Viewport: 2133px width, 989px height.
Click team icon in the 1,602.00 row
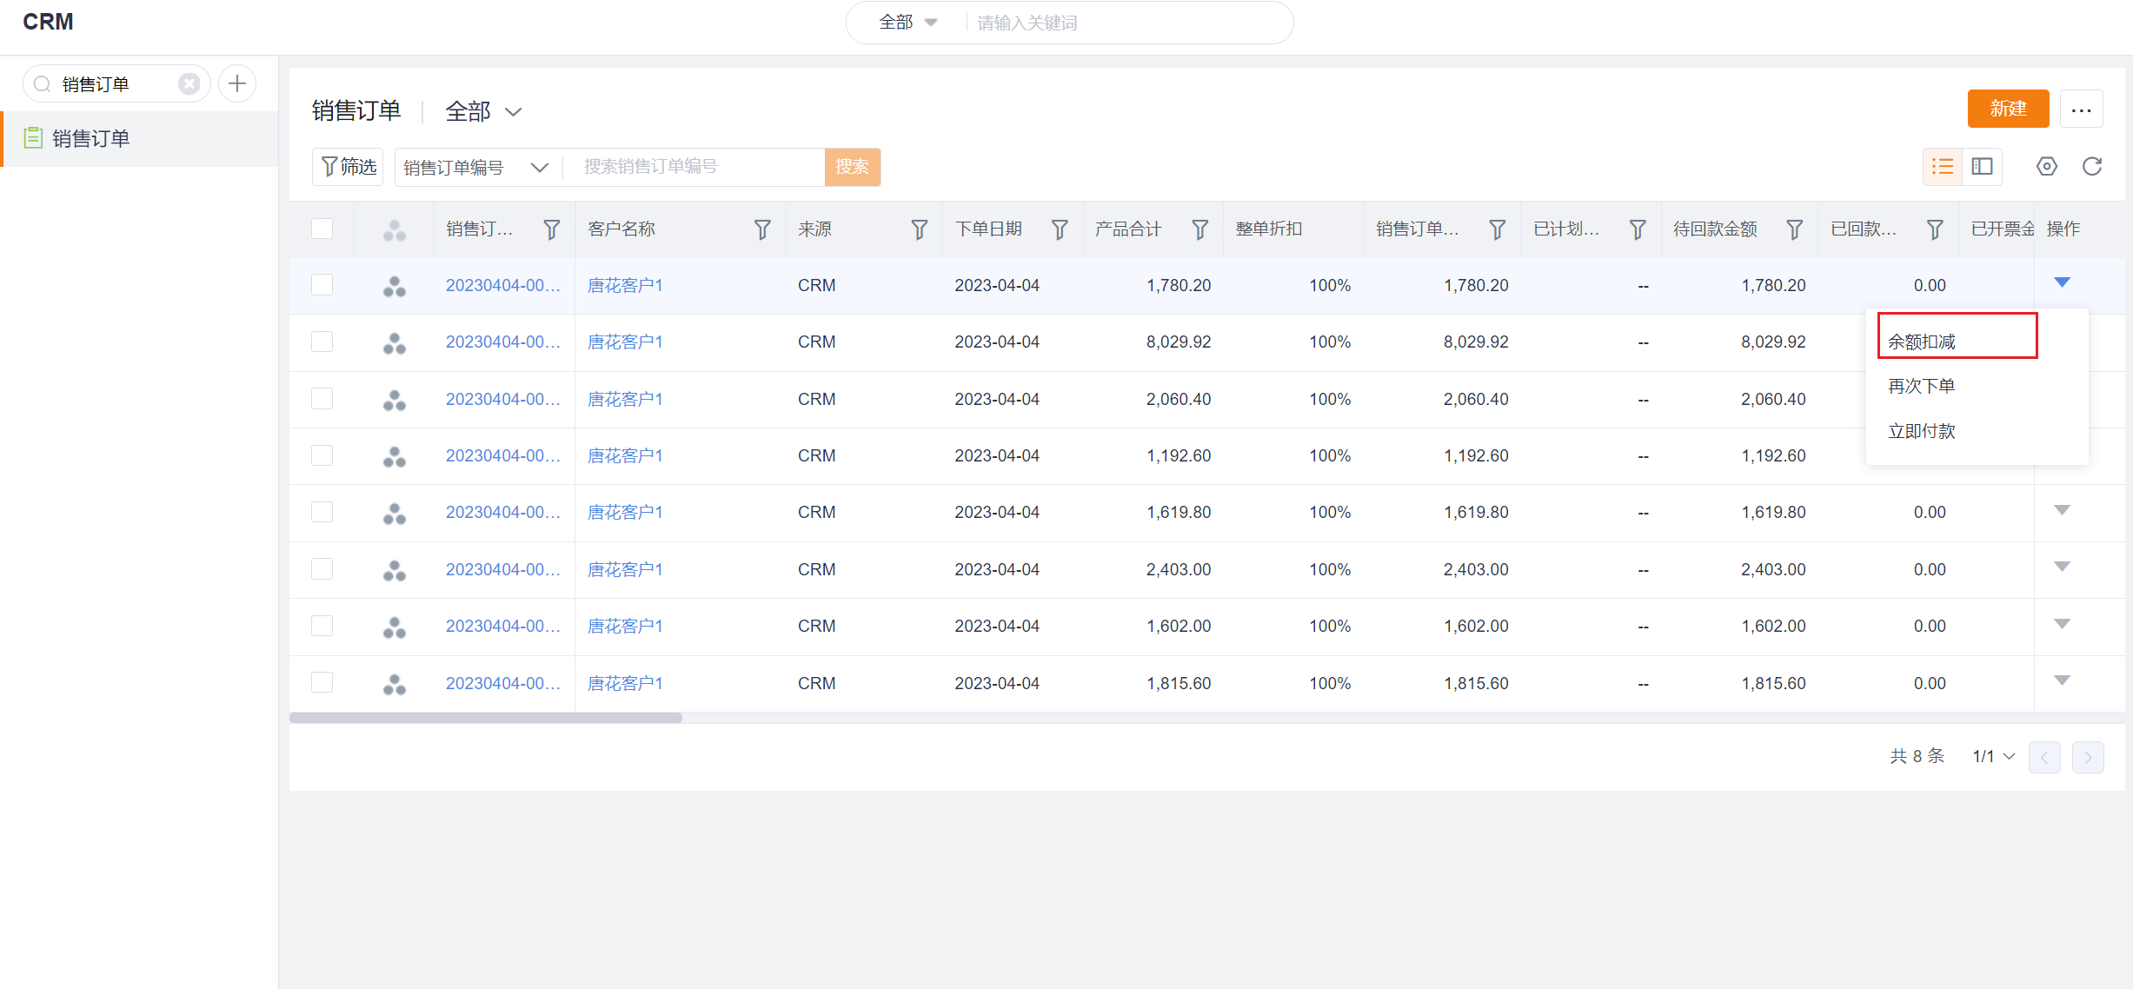point(395,627)
